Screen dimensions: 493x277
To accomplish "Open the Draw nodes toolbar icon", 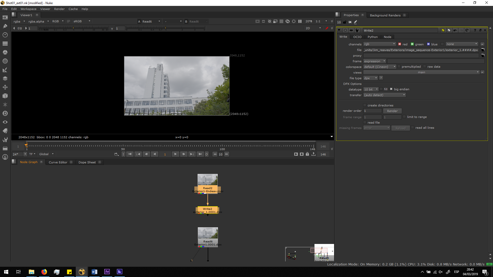I will pos(5,26).
